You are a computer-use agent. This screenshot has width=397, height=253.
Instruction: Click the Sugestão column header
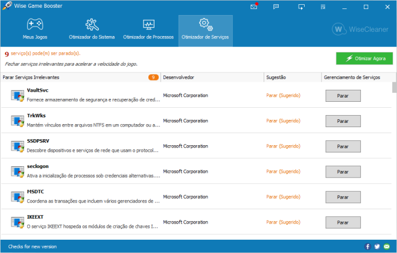[293, 77]
